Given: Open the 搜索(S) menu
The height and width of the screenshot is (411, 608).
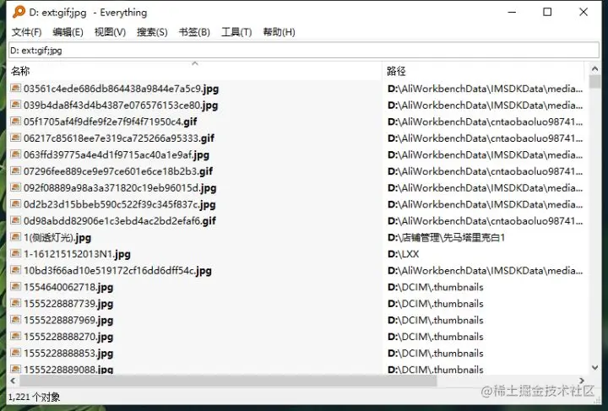Looking at the screenshot, I should [x=152, y=32].
